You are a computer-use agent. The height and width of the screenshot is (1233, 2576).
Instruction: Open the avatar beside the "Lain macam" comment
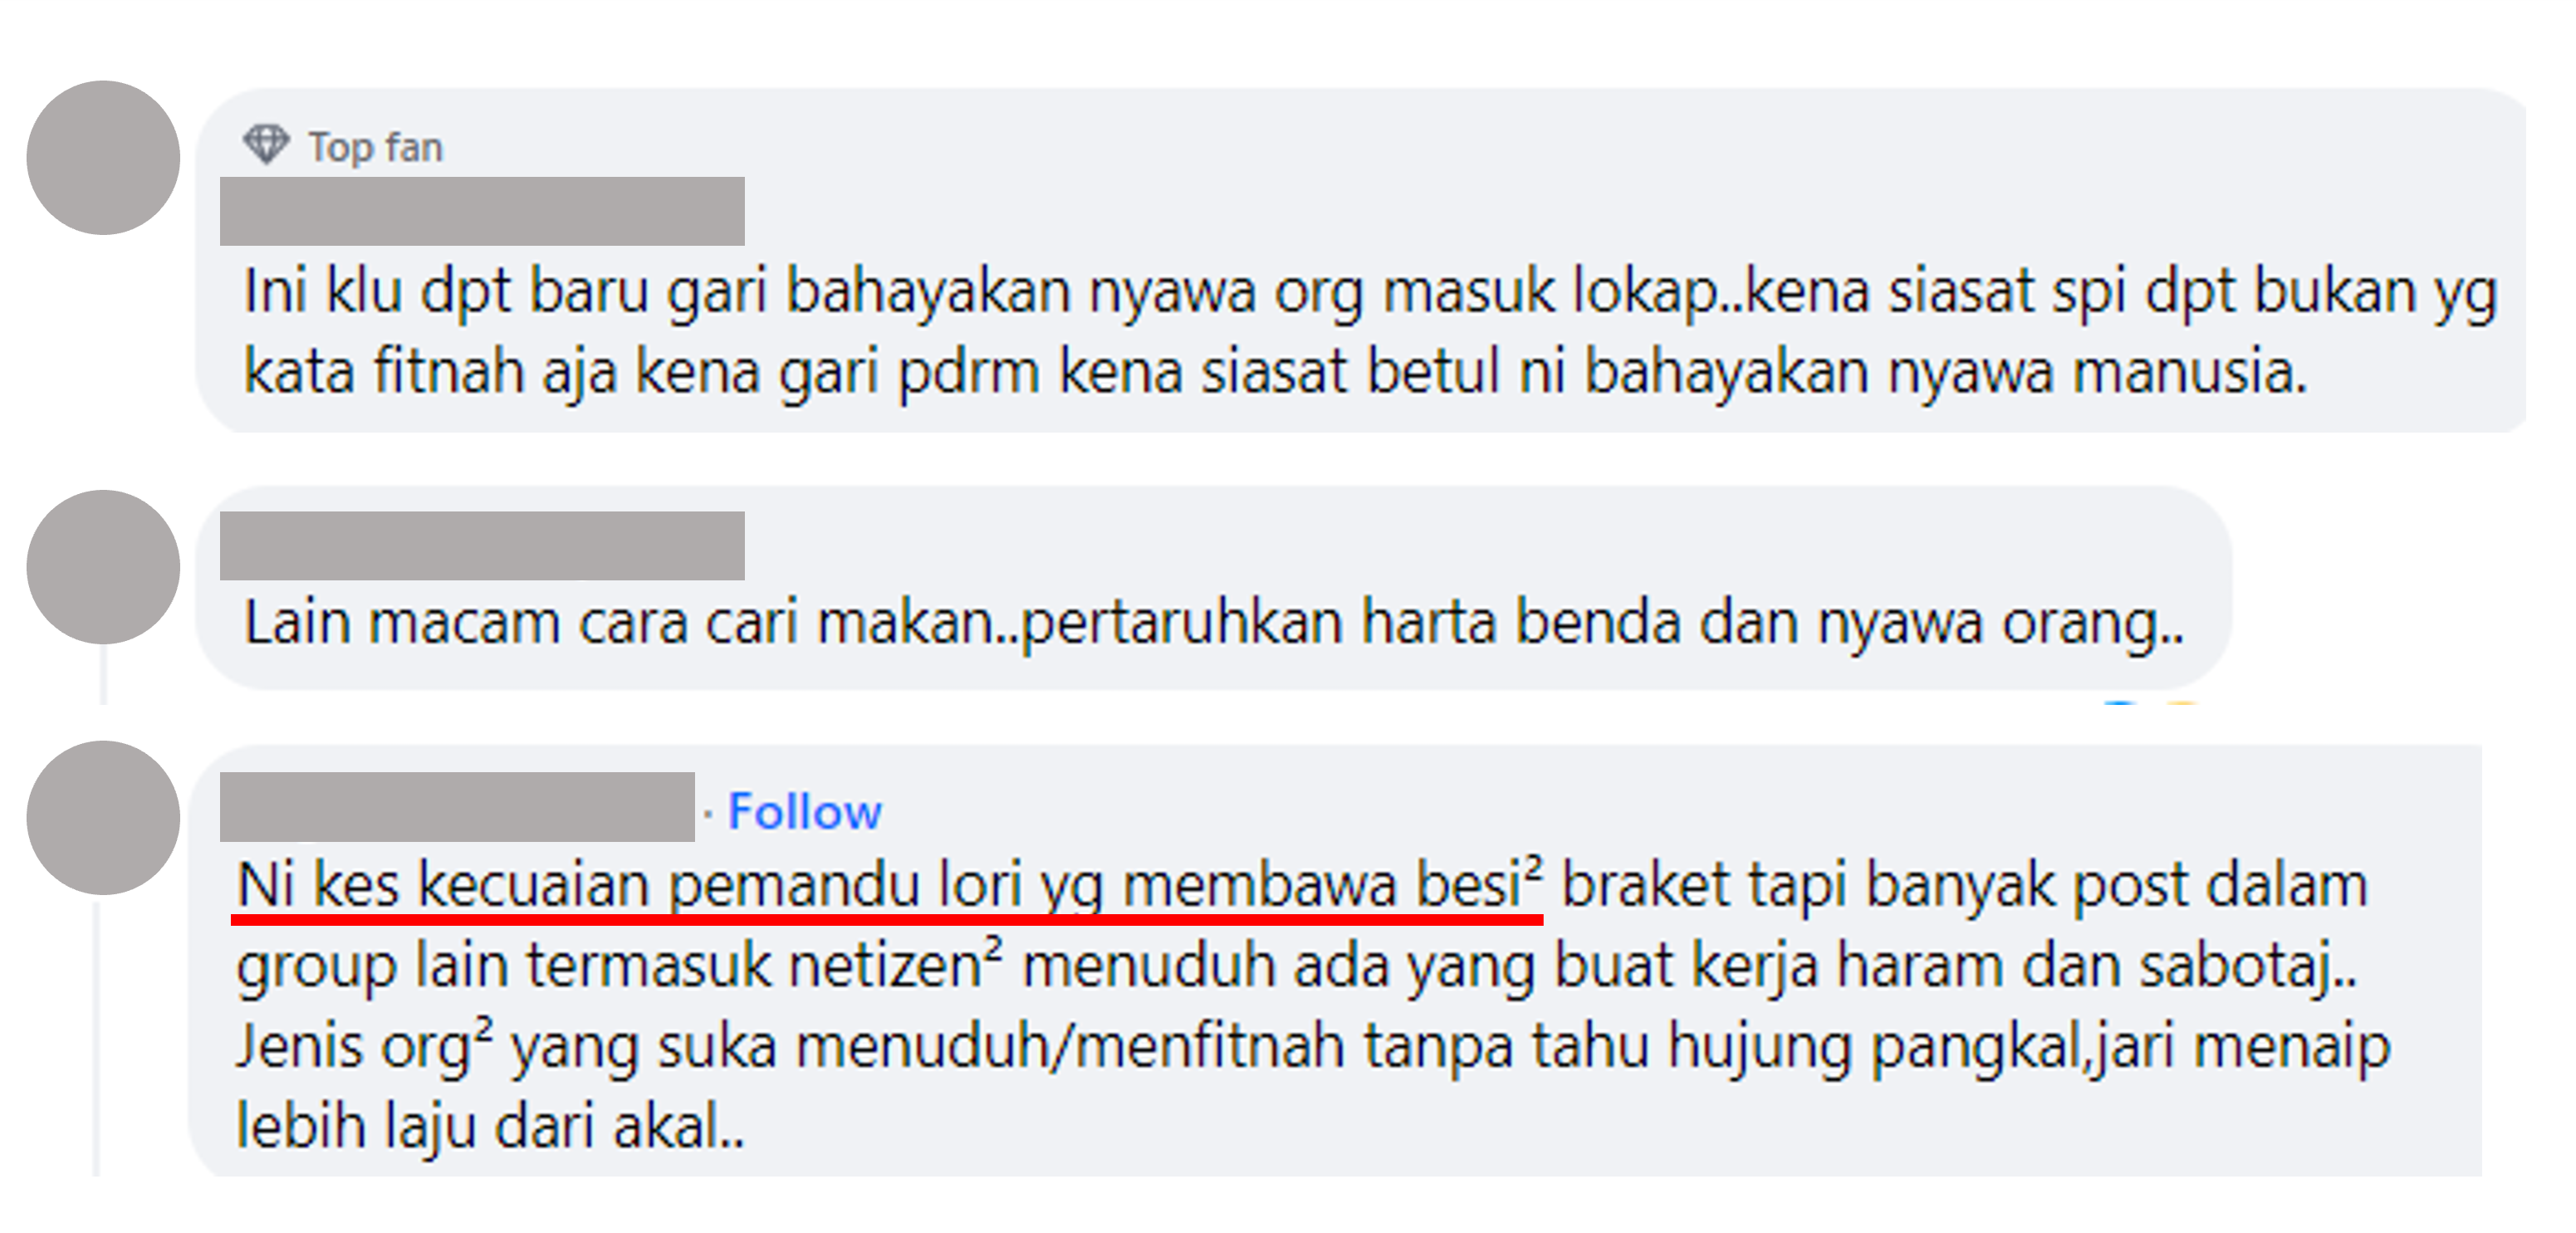tap(103, 567)
